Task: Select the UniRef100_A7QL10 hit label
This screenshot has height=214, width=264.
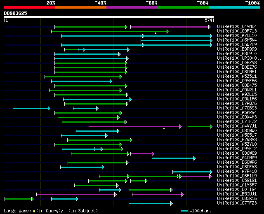Action: (x=237, y=36)
